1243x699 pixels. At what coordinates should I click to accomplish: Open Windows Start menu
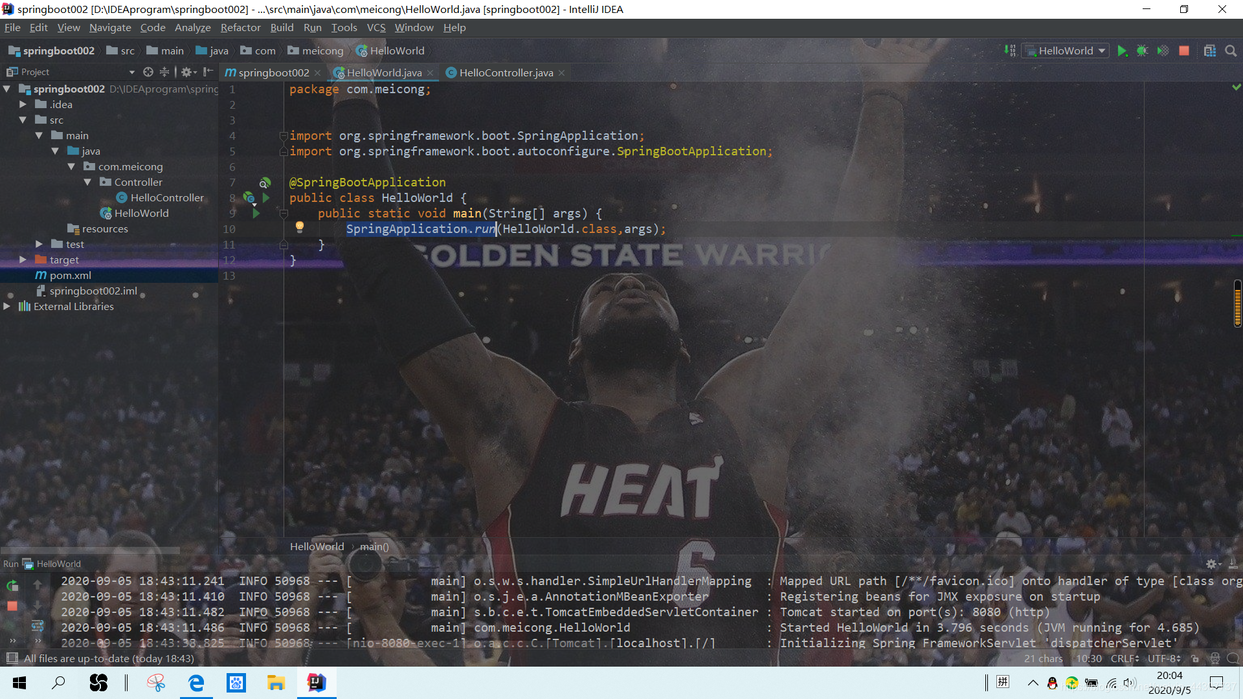[x=19, y=682]
